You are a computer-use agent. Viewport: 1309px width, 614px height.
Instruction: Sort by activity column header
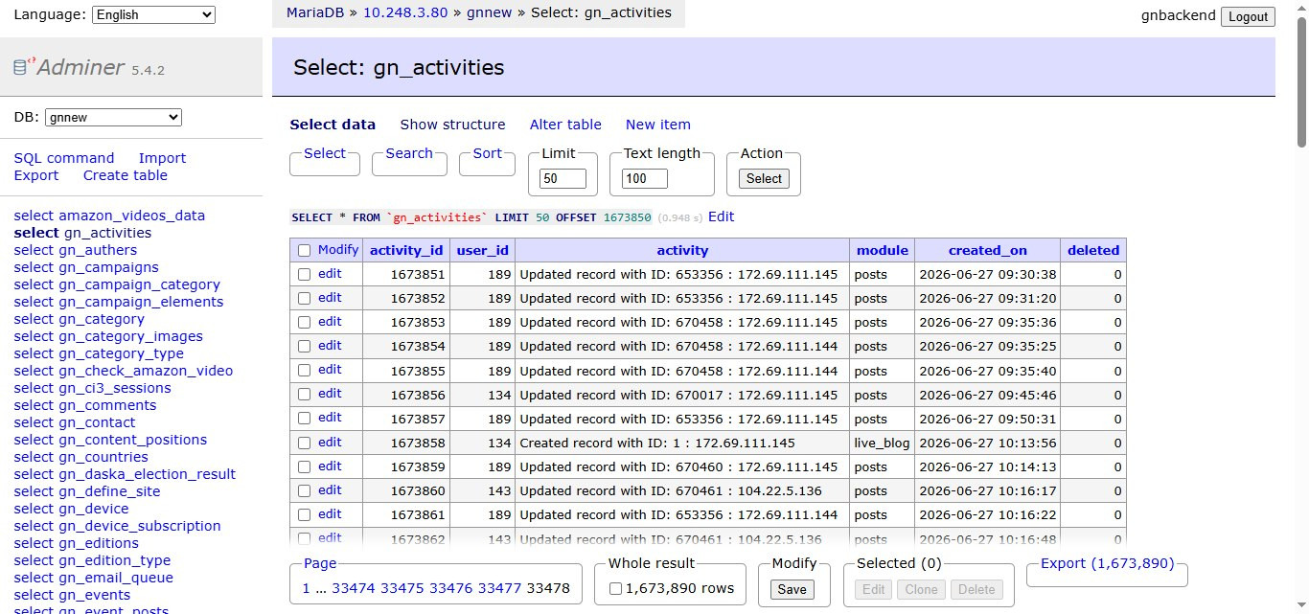coord(682,250)
